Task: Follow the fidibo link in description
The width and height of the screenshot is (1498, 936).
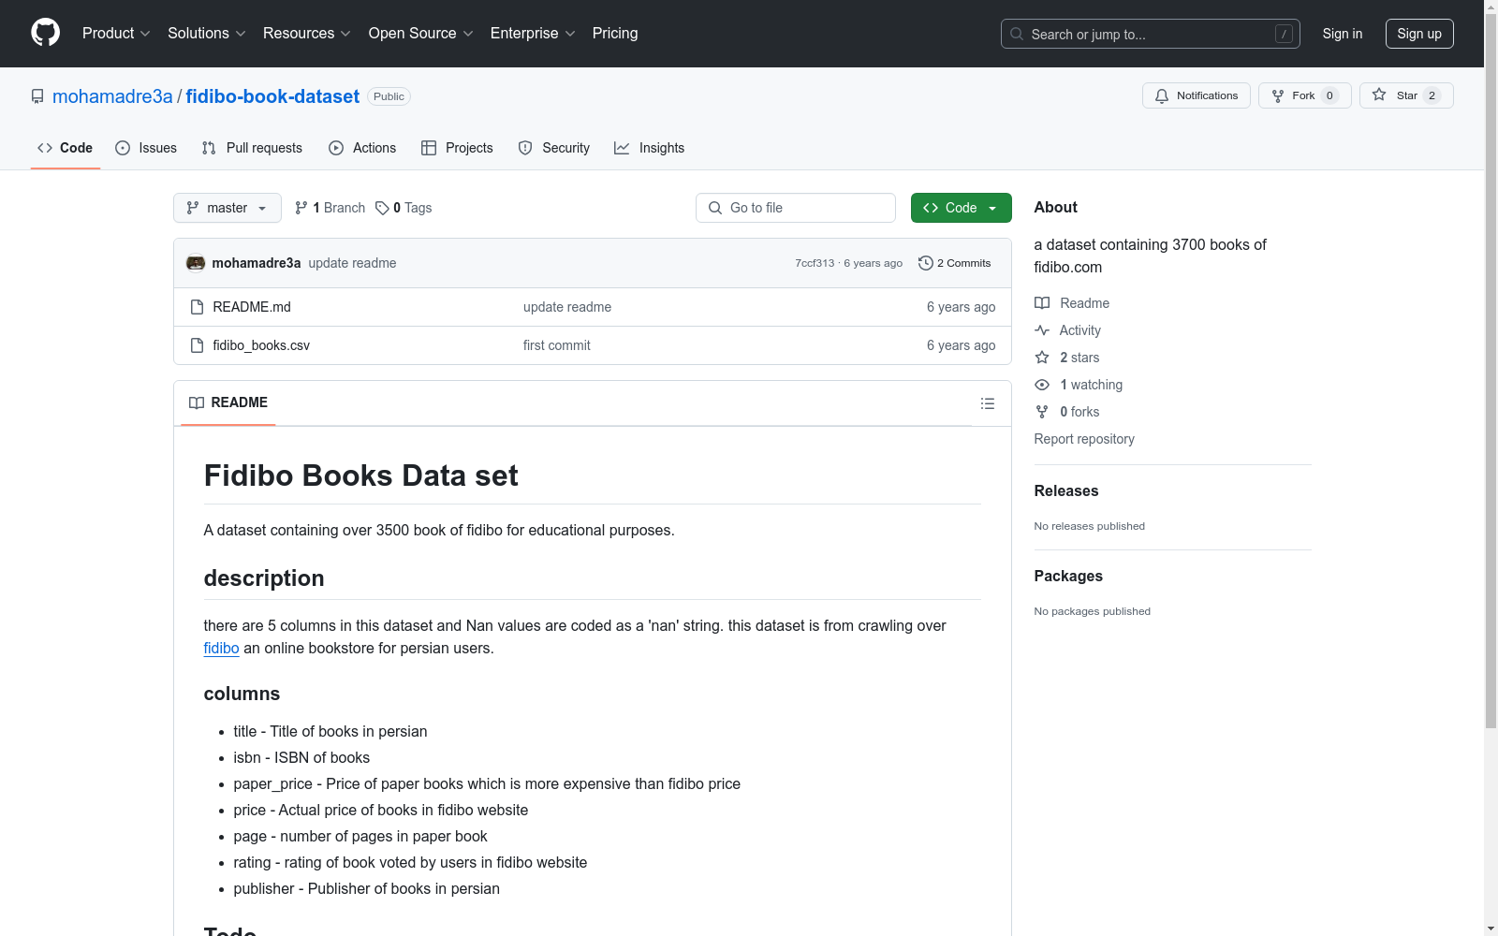Action: tap(221, 649)
